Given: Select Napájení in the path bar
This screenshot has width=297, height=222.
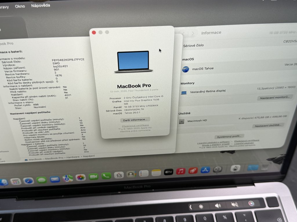Looking at the screenshot, I should (x=89, y=156).
